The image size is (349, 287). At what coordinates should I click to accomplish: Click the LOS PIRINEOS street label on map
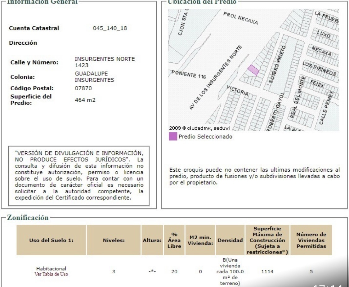tap(319, 69)
